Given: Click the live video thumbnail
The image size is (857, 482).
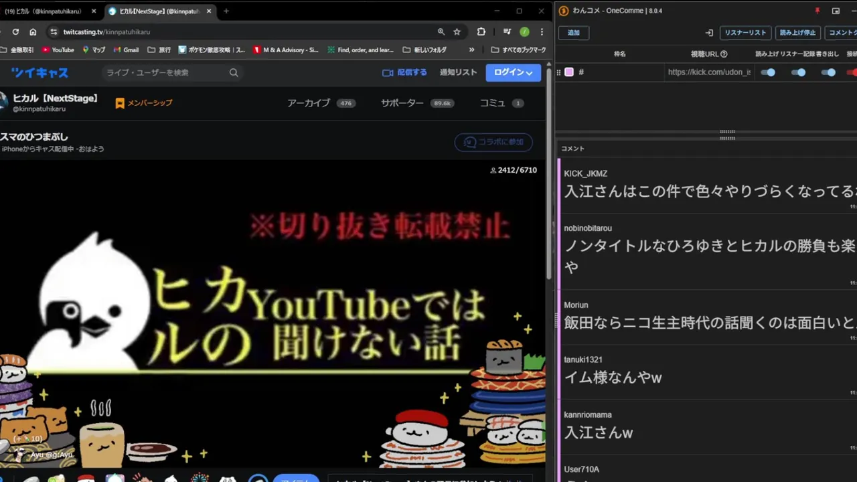Looking at the screenshot, I should pyautogui.click(x=272, y=313).
